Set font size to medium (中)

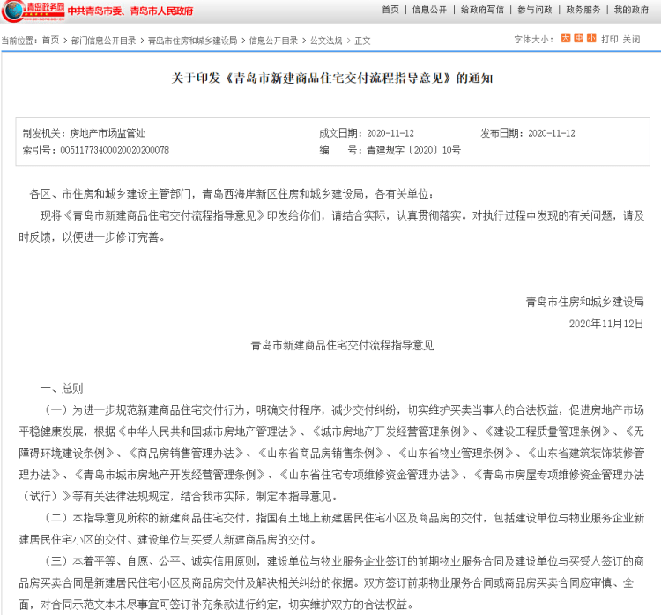(x=579, y=39)
